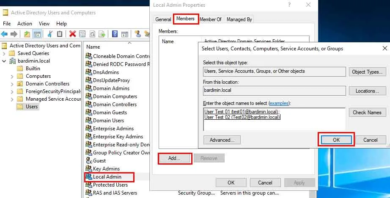Click the Object Types button
Screen dimensions: 390x198
pos(367,72)
